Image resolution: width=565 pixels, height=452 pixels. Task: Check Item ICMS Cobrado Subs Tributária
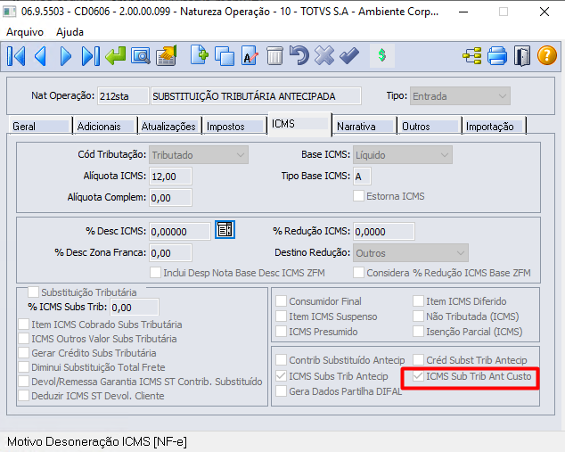(x=24, y=324)
